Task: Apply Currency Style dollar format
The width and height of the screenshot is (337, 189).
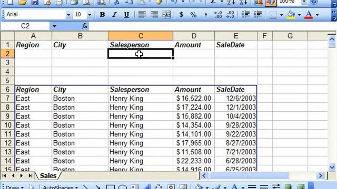Action: pyautogui.click(x=181, y=15)
